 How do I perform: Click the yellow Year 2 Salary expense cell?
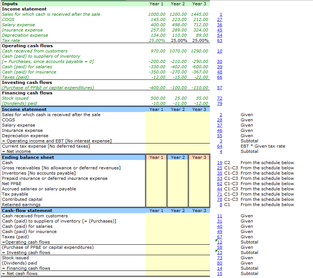178,125
